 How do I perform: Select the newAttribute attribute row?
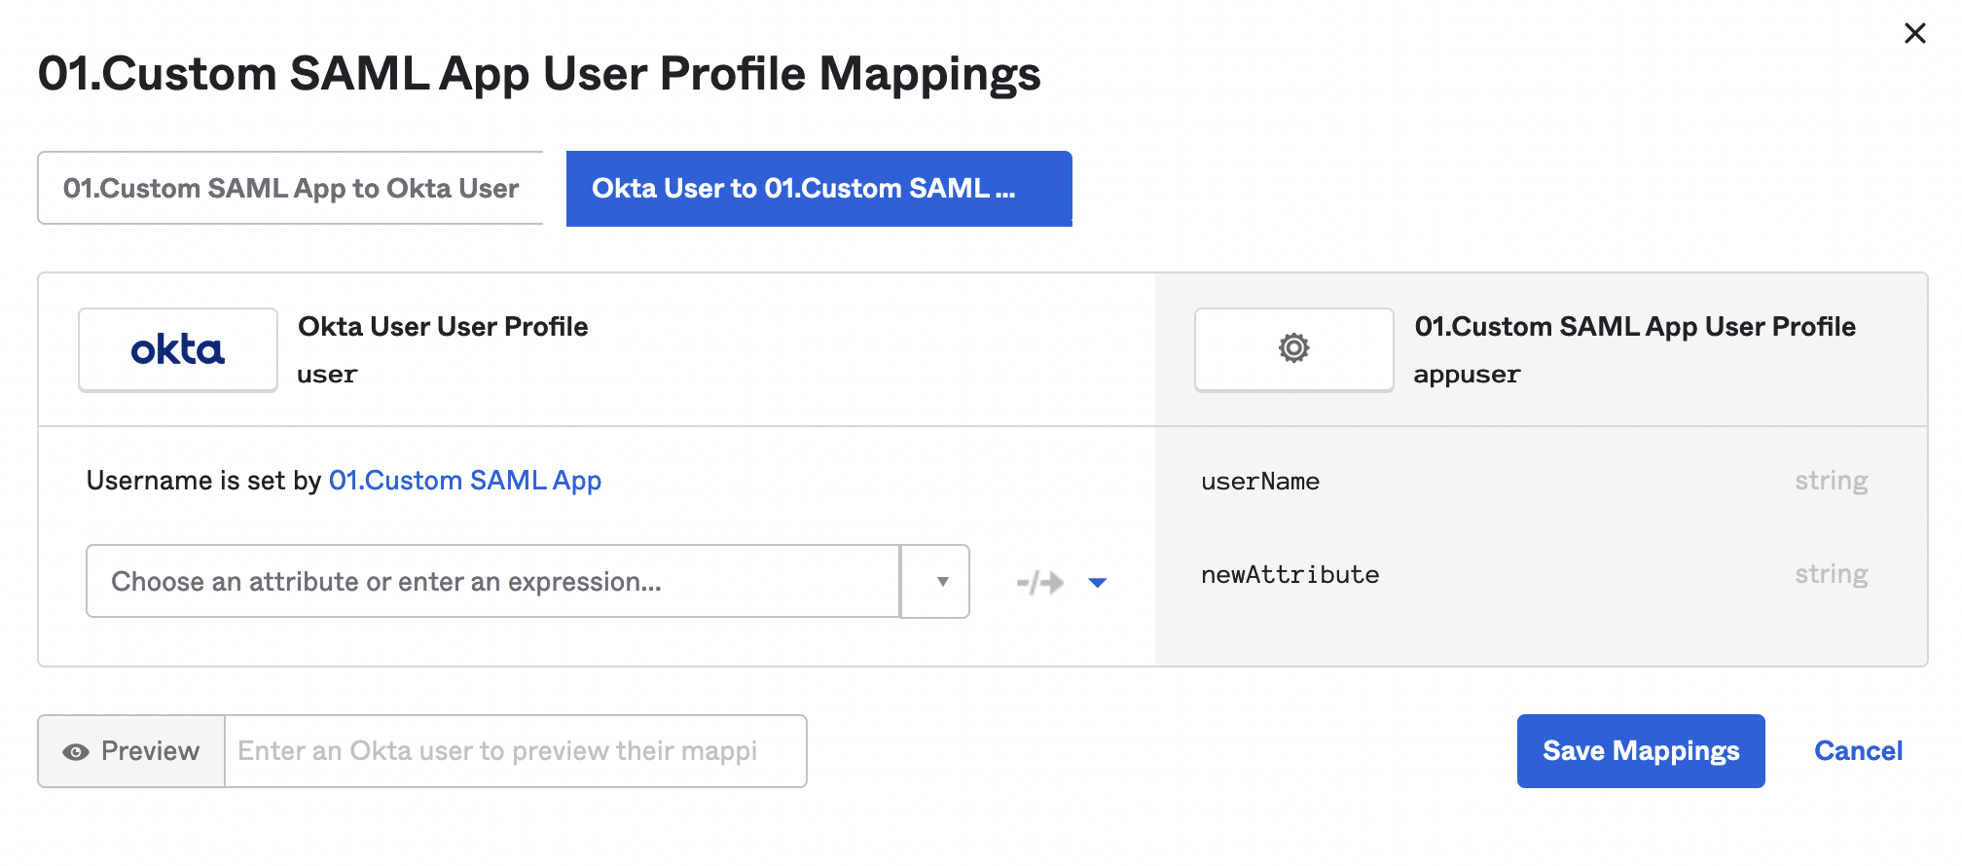1290,575
